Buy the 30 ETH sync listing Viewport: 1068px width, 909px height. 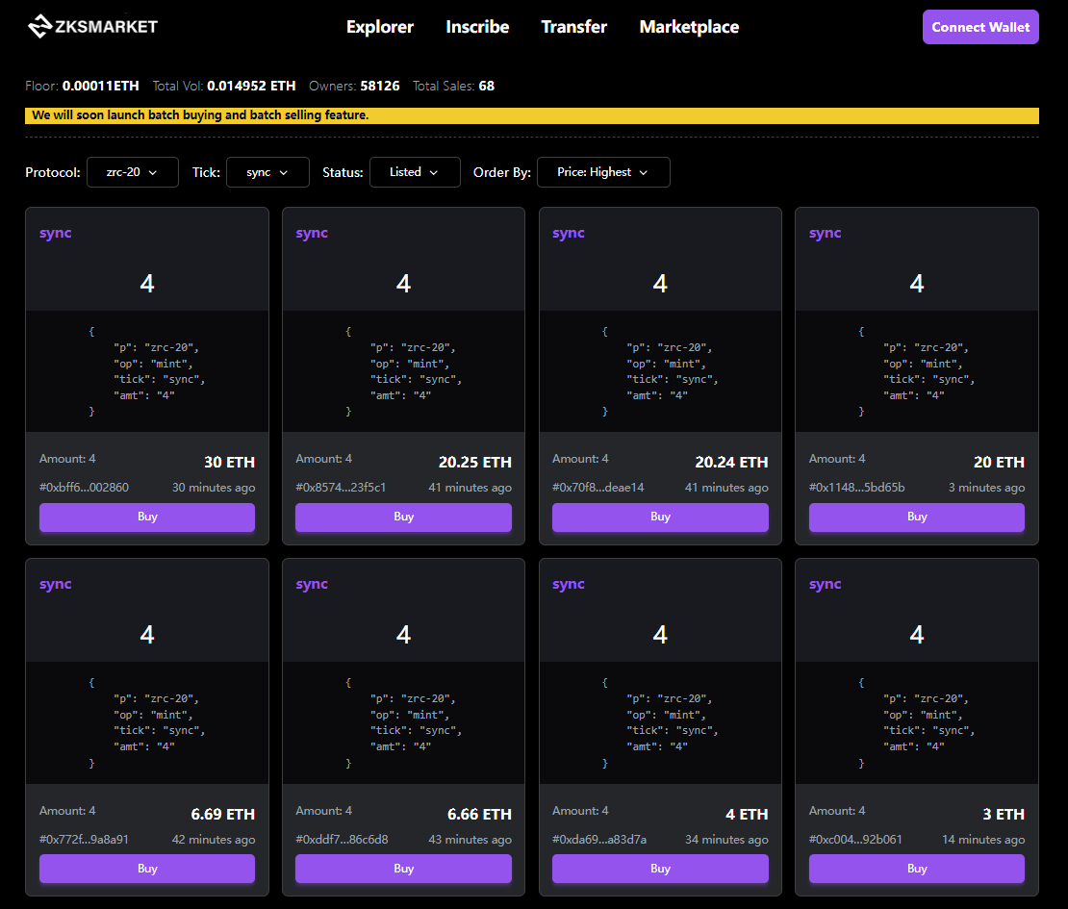coord(147,517)
